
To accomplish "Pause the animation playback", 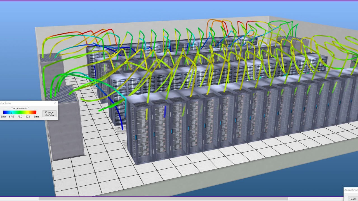I will pyautogui.click(x=353, y=199).
